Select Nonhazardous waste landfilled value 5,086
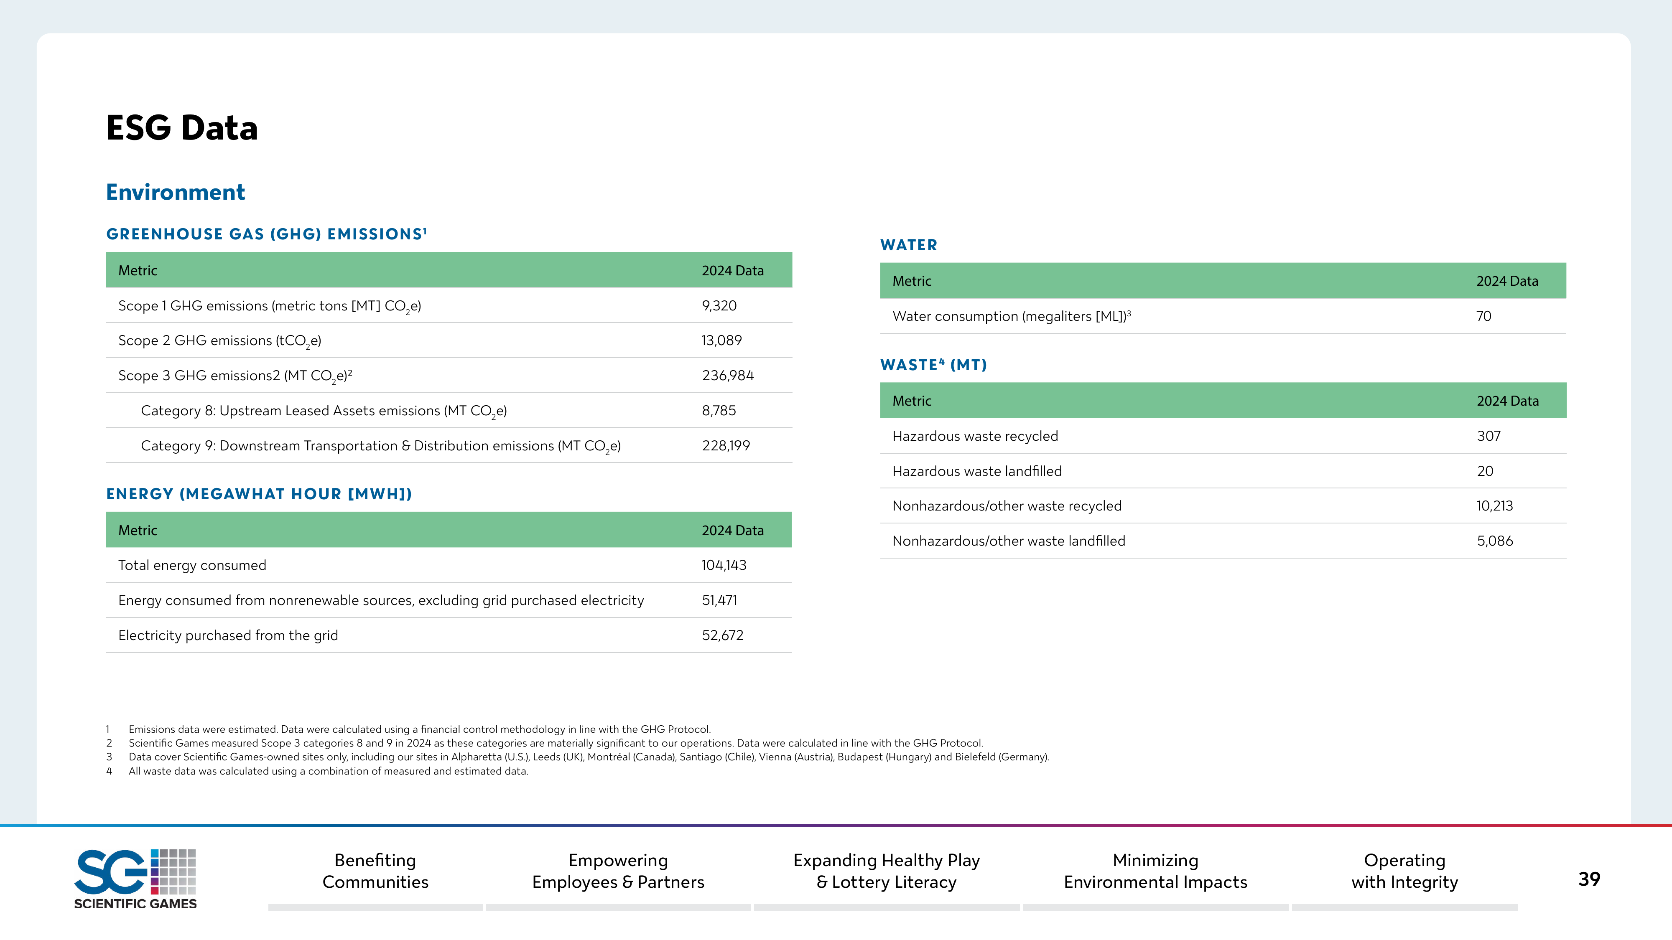Viewport: 1672px width, 940px height. click(x=1495, y=541)
